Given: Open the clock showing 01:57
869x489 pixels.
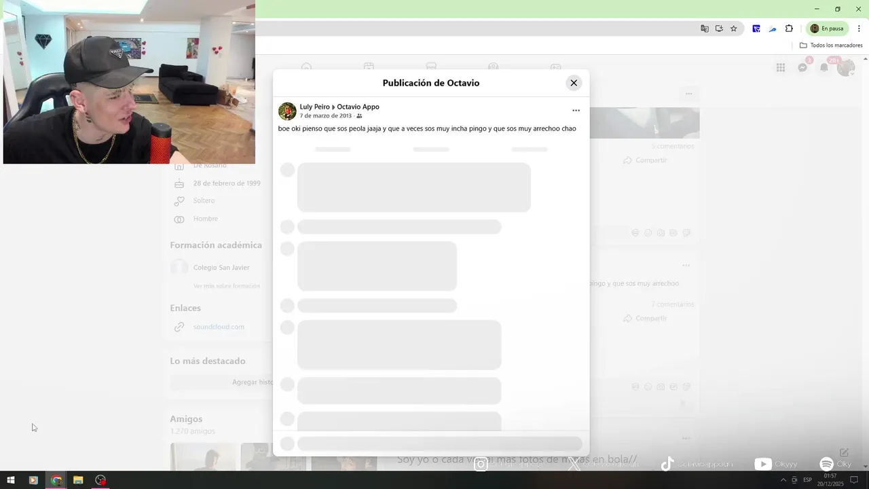Looking at the screenshot, I should point(830,480).
